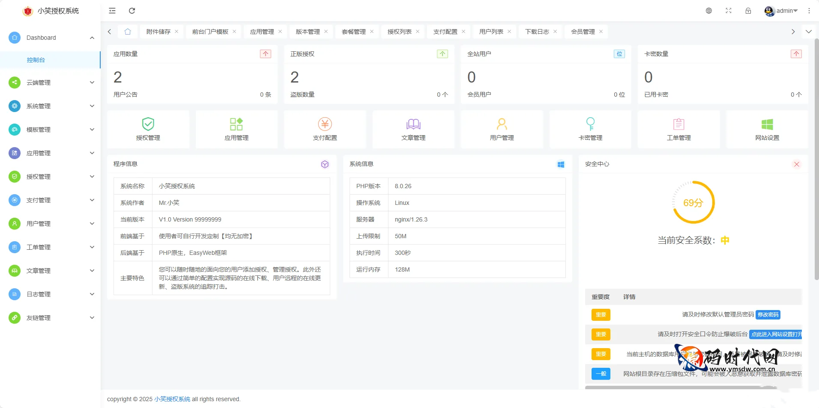Click the 网站设置 windows shortcut icon
The height and width of the screenshot is (408, 819).
[x=767, y=124]
